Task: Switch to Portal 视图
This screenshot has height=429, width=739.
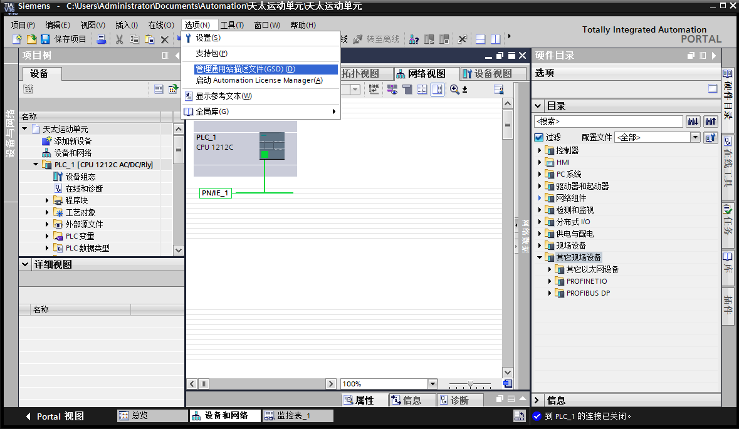Action: 55,416
